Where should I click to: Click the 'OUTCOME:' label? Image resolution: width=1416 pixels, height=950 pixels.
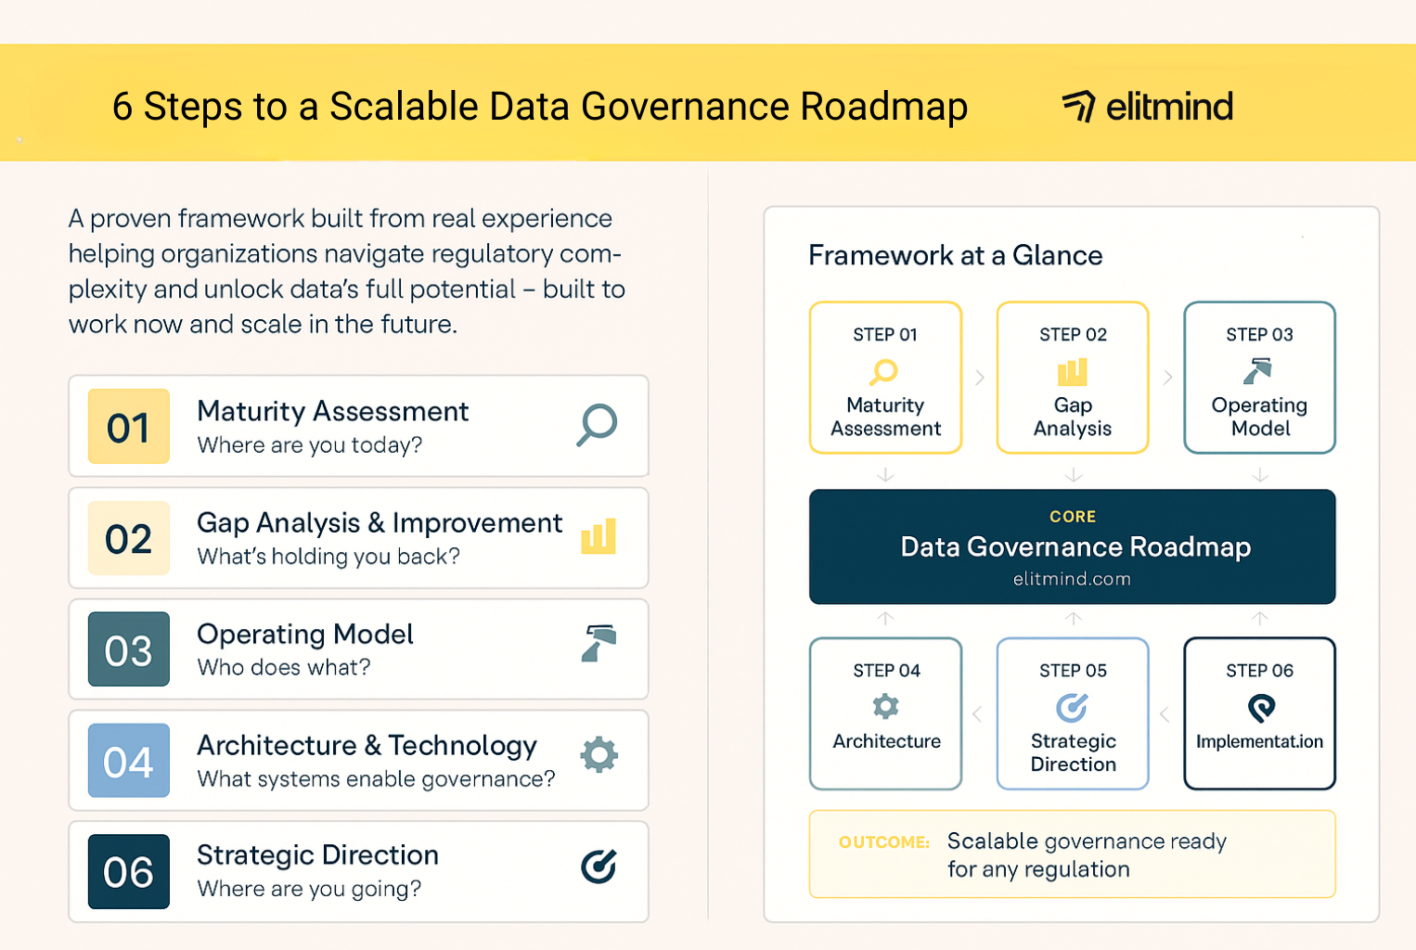click(884, 842)
